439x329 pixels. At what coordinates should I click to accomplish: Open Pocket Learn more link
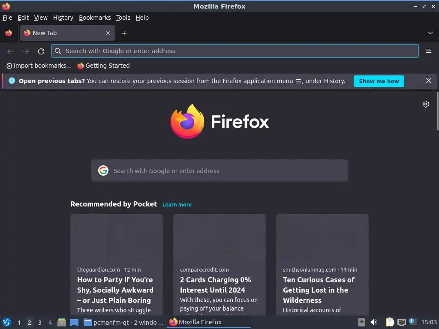coord(177,204)
